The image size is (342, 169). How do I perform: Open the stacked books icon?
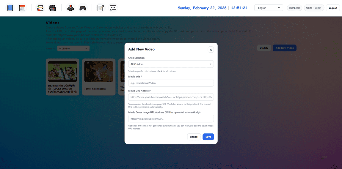40,8
